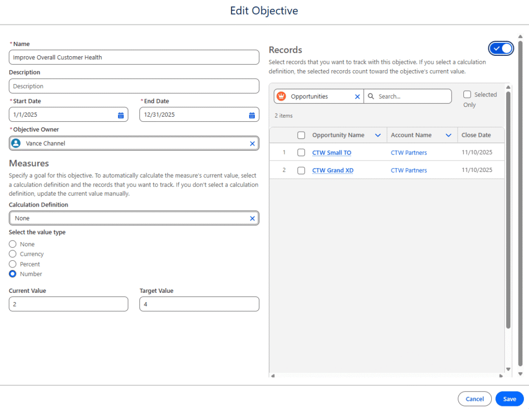529x409 pixels.
Task: Open the Start Date calendar picker icon
Action: [x=121, y=115]
